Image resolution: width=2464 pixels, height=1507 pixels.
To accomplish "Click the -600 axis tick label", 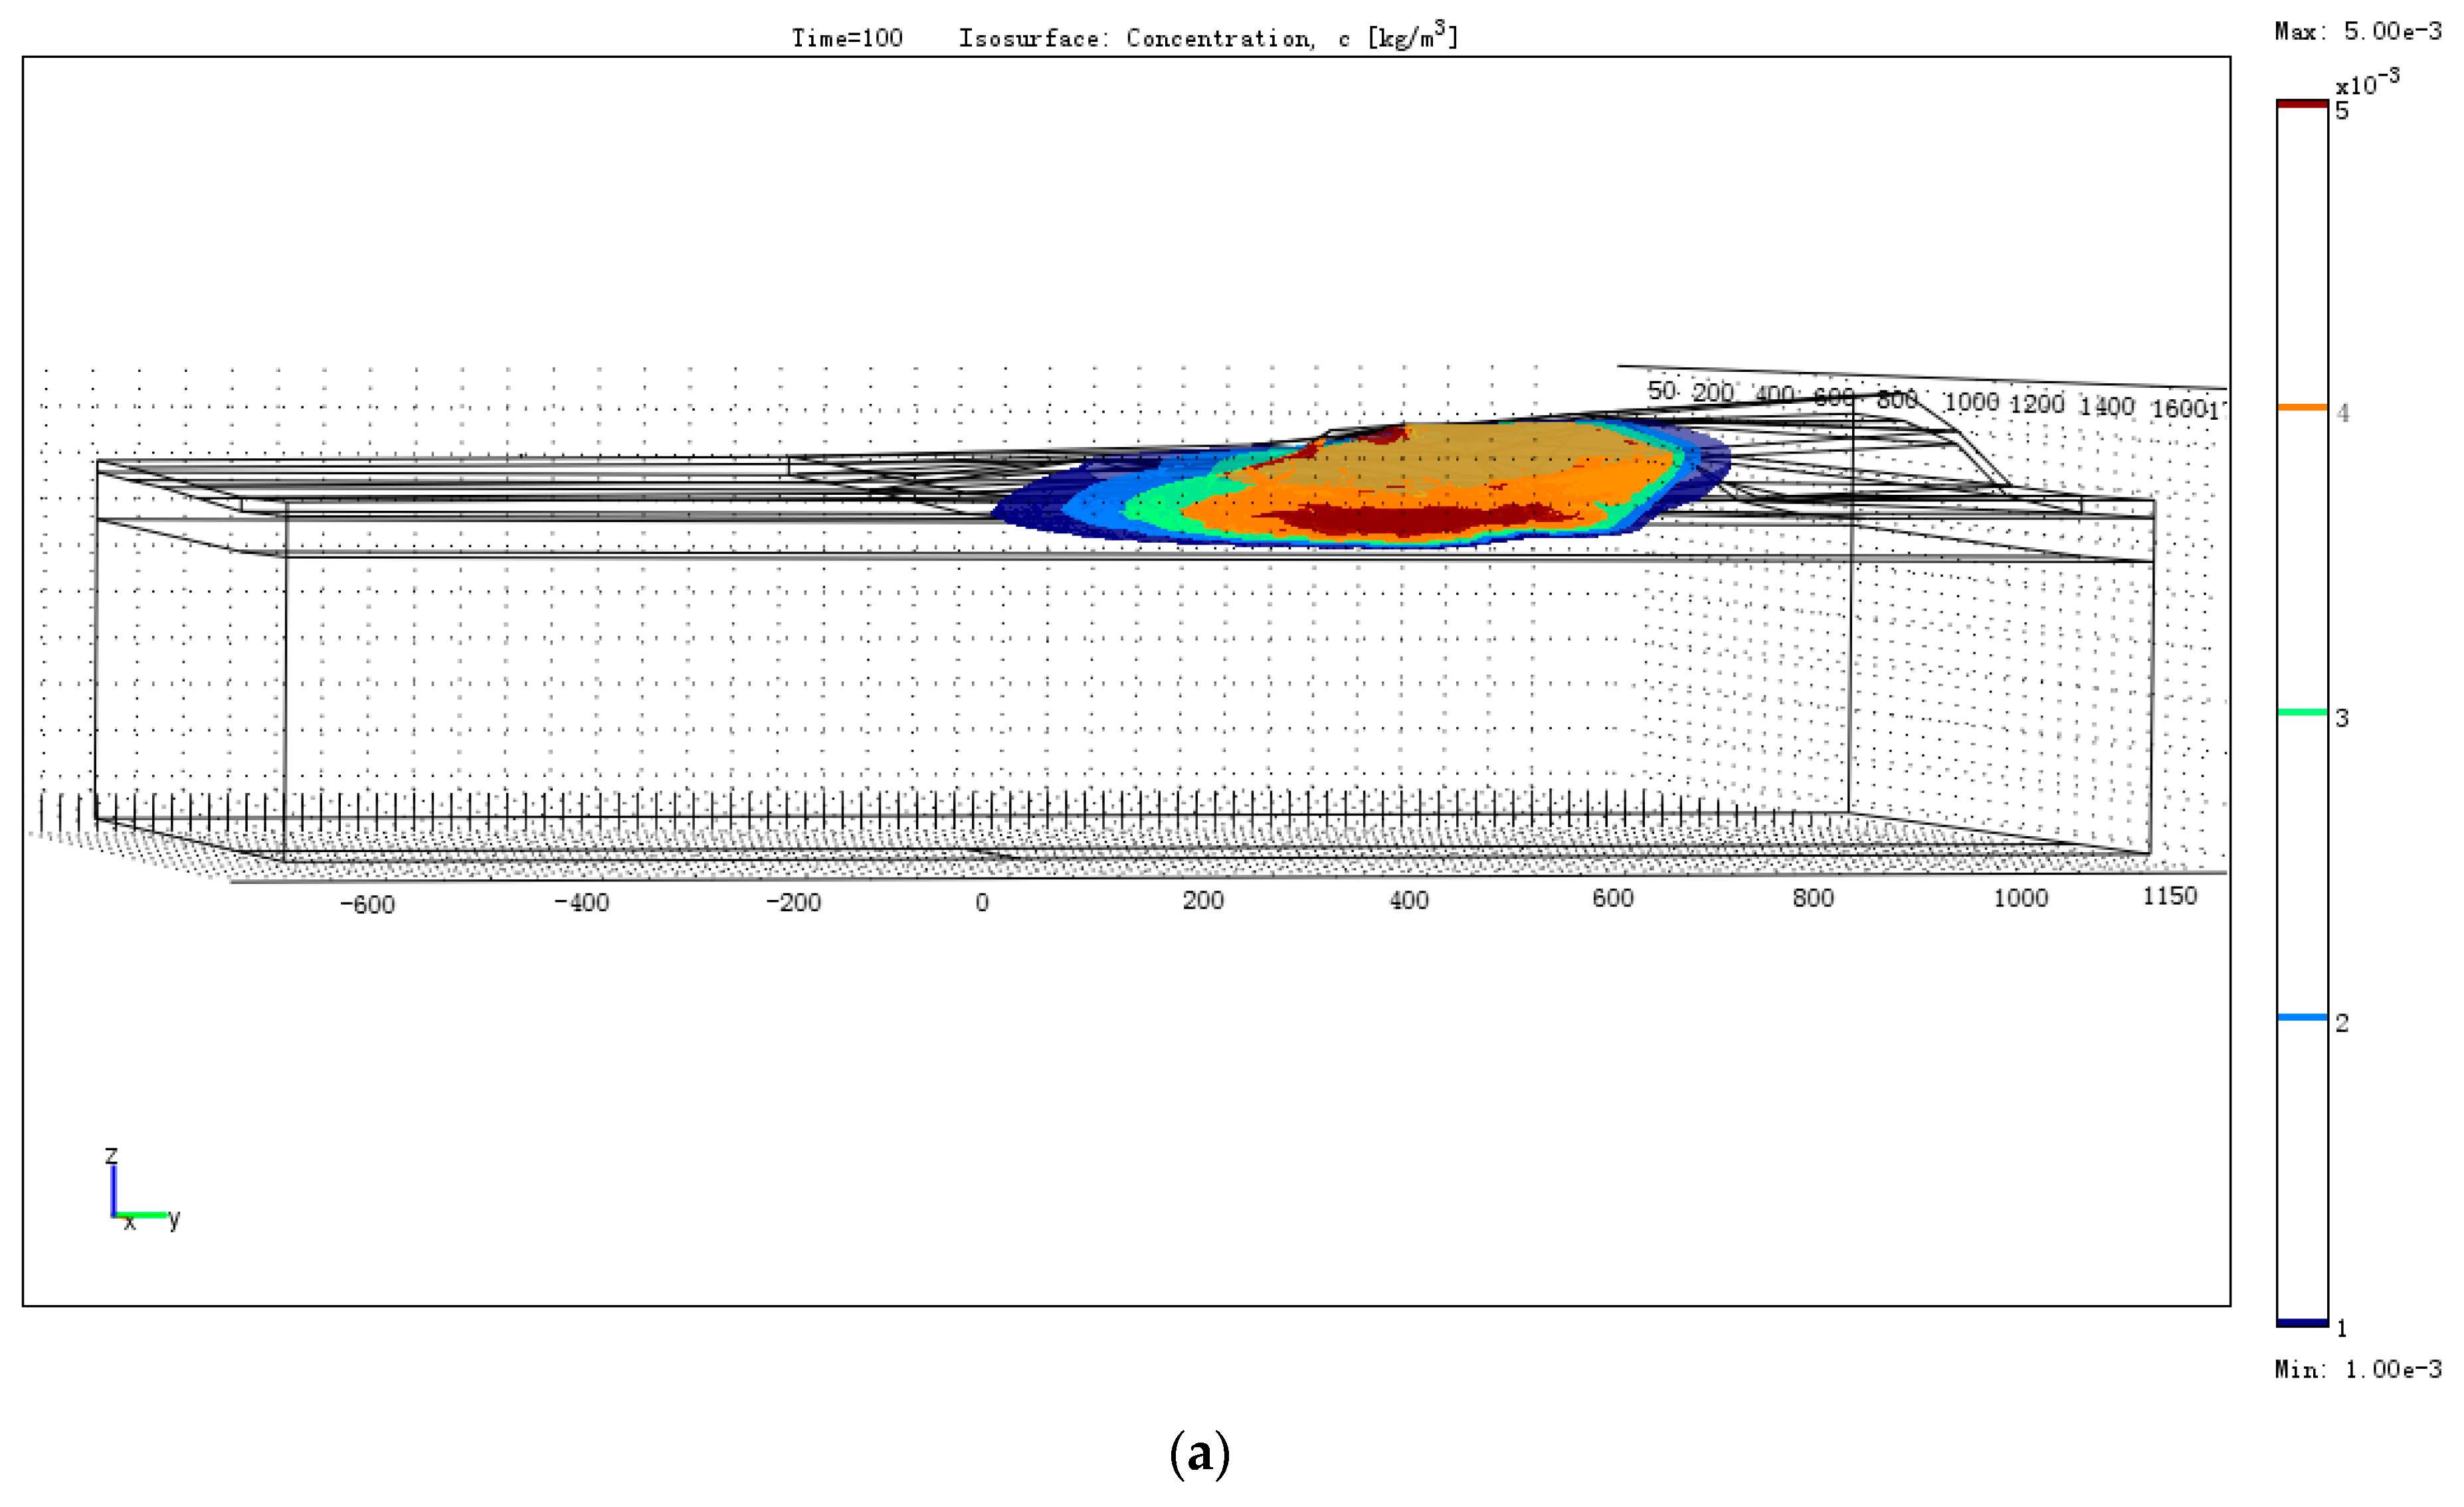I will click(x=367, y=905).
